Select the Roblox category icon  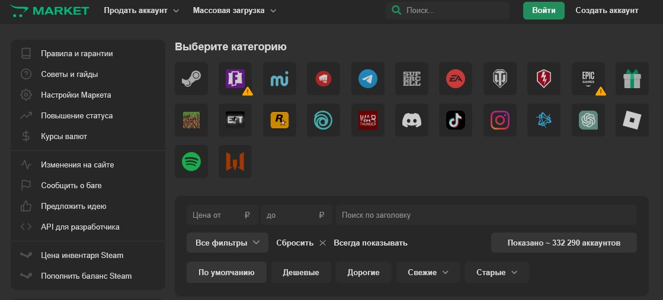pyautogui.click(x=632, y=120)
